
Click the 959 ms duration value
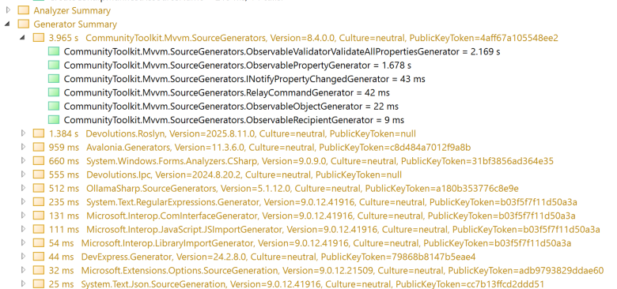(x=64, y=148)
